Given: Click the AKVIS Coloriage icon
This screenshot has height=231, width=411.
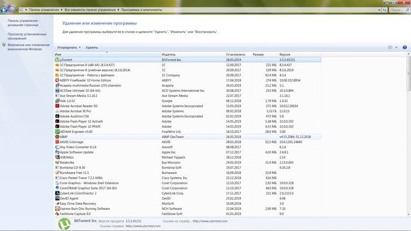Looking at the screenshot, I should tap(57, 142).
